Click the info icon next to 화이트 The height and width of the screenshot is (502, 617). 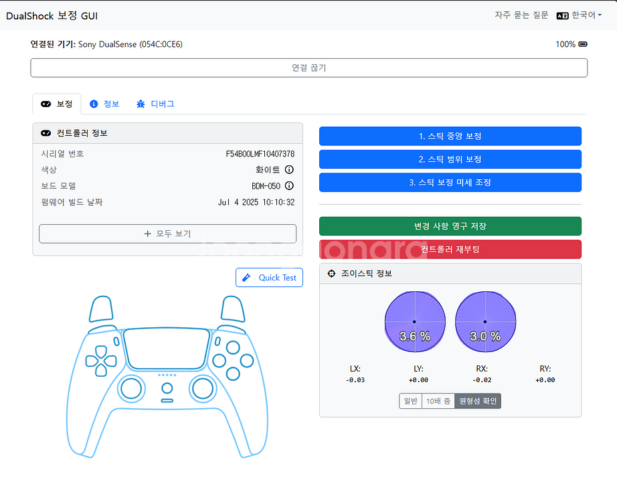289,170
